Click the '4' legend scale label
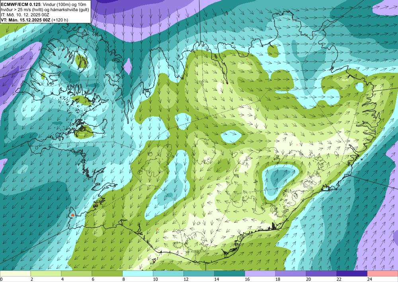The height and width of the screenshot is (282, 398). [62, 279]
